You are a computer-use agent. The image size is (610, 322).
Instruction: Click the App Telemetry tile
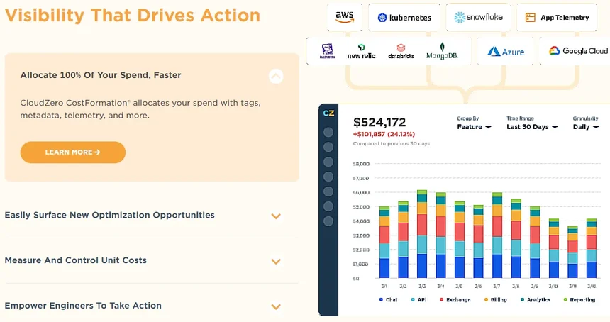557,17
